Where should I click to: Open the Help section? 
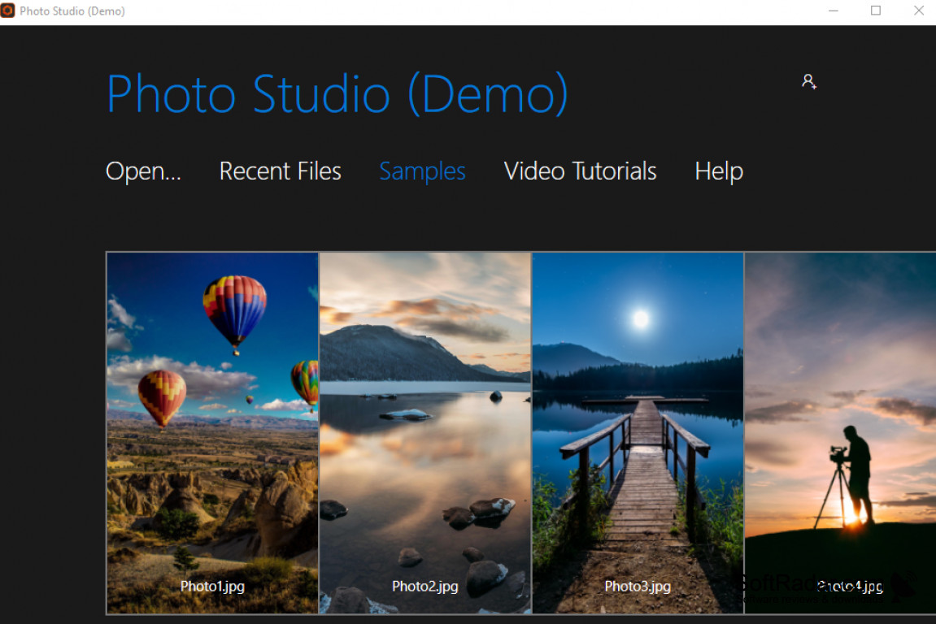[x=718, y=171]
